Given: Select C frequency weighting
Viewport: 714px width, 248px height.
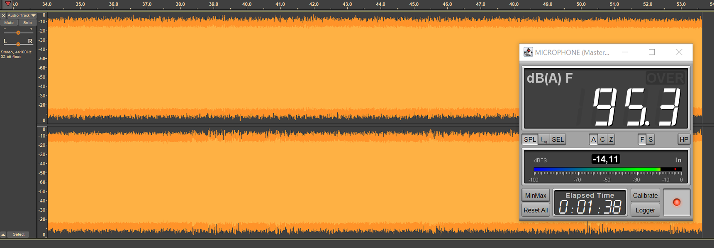Looking at the screenshot, I should tap(602, 140).
